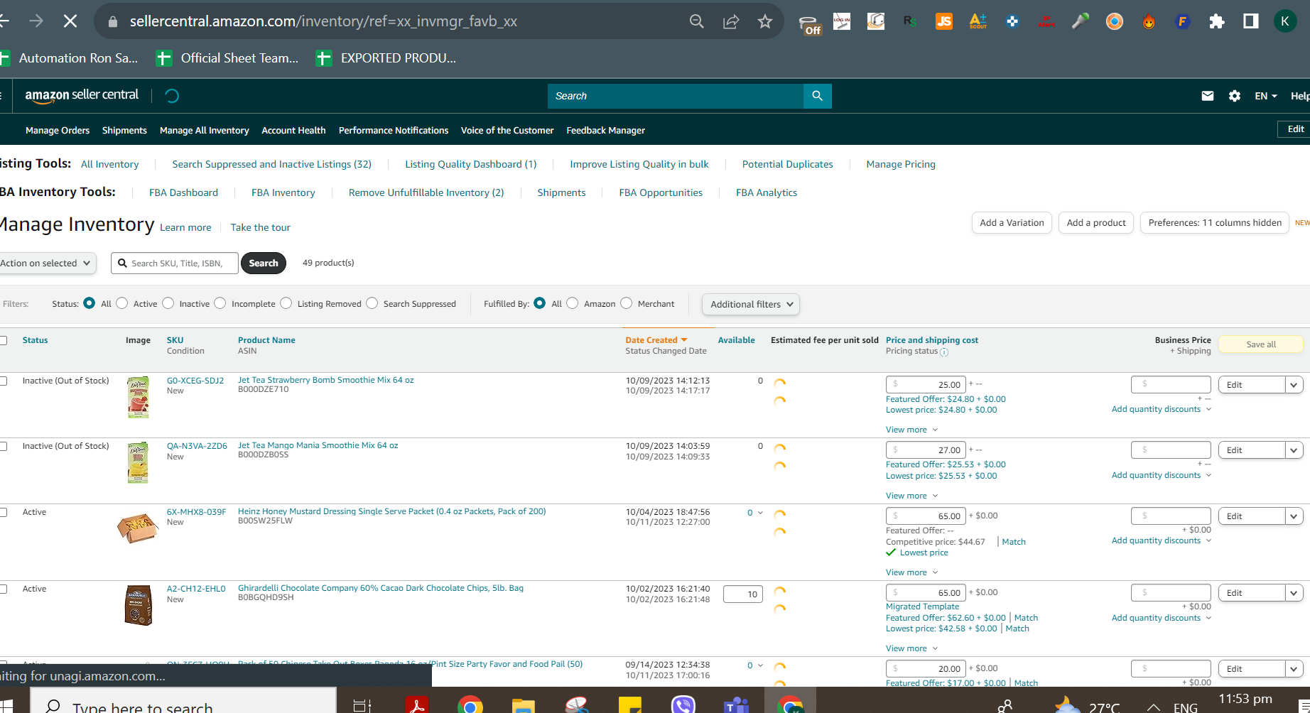
Task: Share this page via address bar icon
Action: pos(731,21)
